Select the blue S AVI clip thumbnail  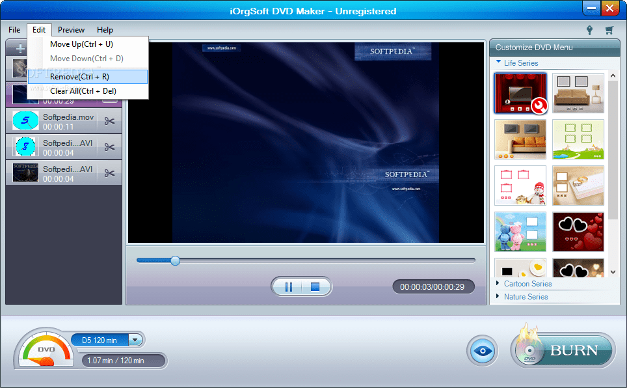[25, 147]
